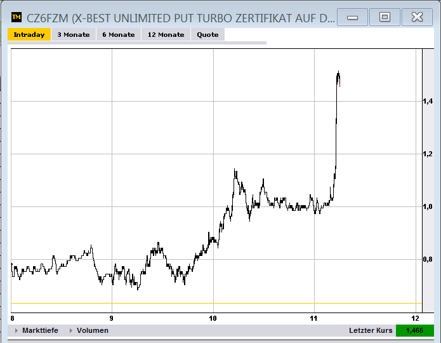Close the CZ6FZM chart window
441x343 pixels.
point(417,17)
